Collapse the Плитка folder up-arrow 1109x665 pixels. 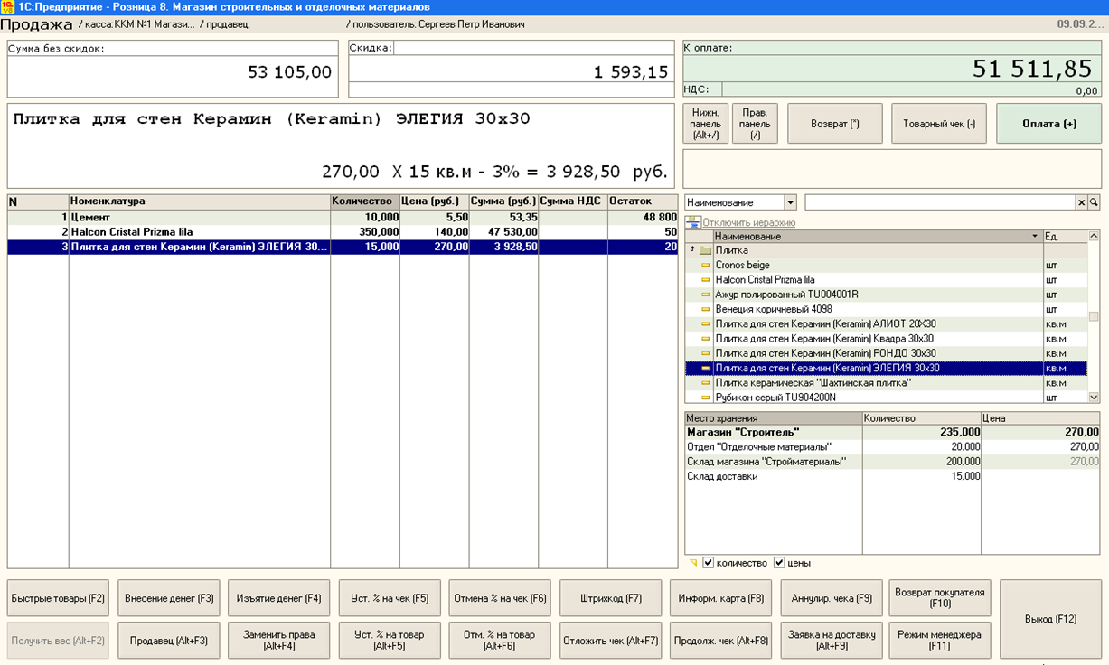(693, 249)
